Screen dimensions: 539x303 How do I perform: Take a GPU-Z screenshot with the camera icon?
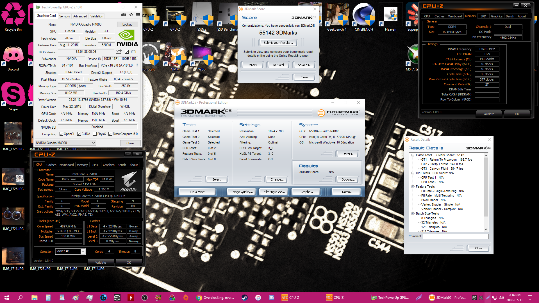tap(123, 15)
